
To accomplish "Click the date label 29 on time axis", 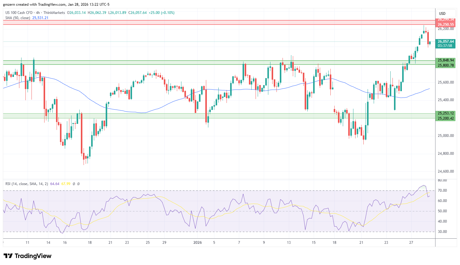I will pos(164,243).
